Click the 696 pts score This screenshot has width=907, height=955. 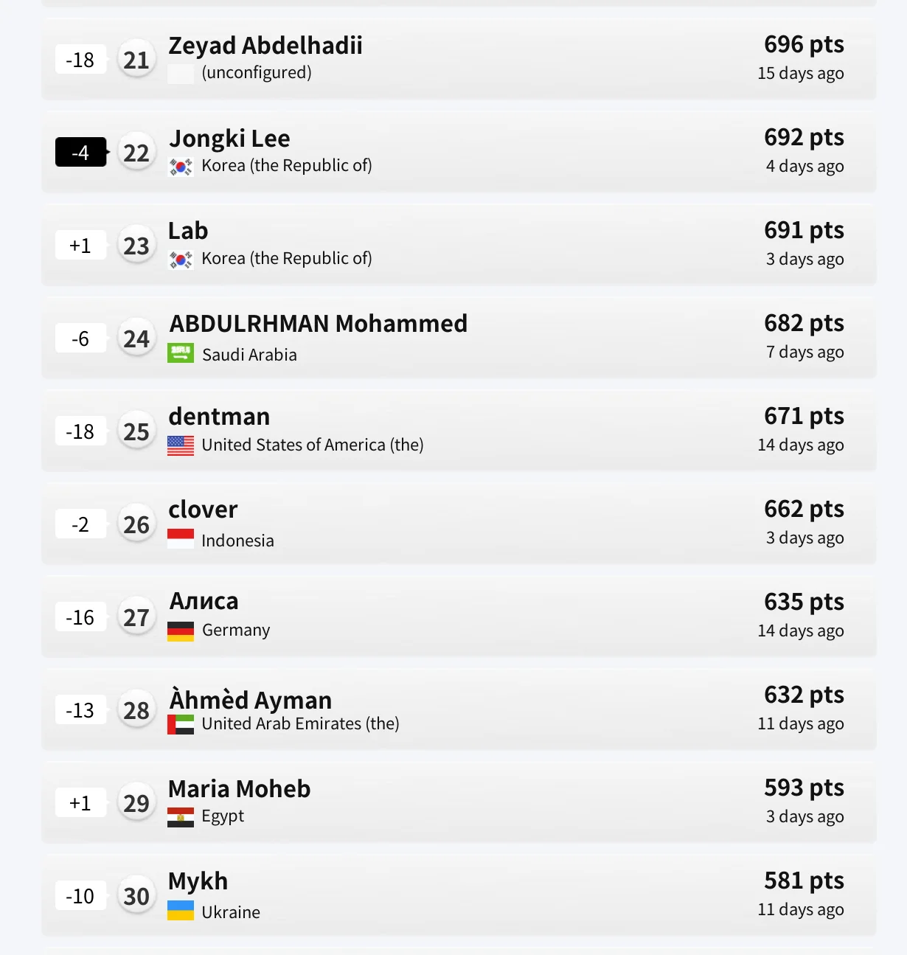[x=804, y=45]
